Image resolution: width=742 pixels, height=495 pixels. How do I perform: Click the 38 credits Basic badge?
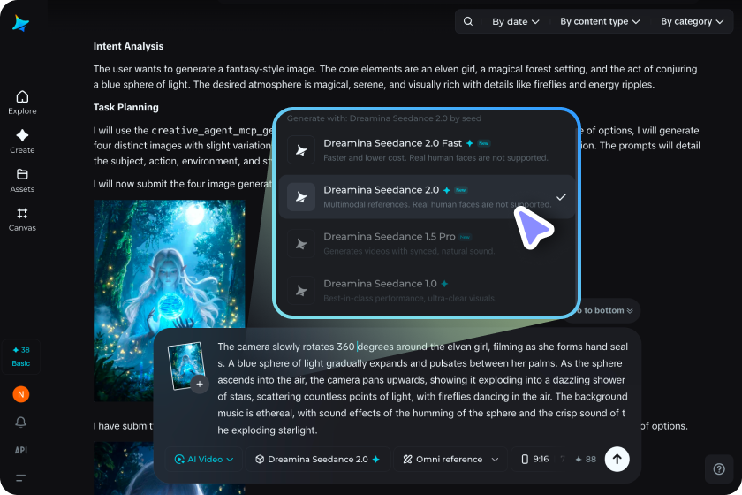[21, 357]
